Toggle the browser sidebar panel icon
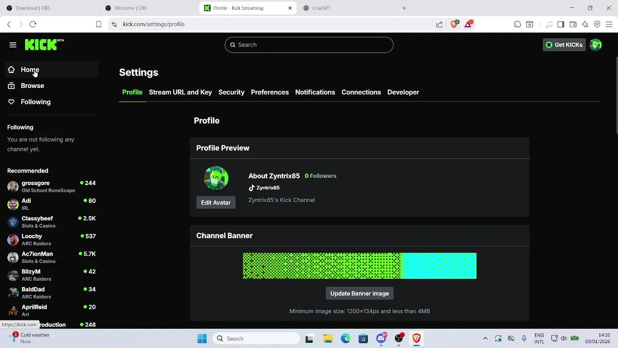 pyautogui.click(x=561, y=24)
